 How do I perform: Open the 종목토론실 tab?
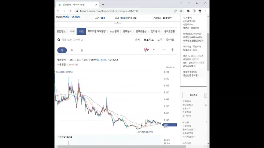click(x=141, y=32)
